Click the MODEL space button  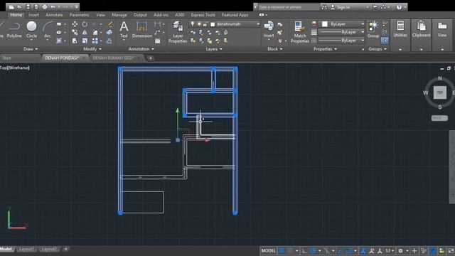pos(269,250)
